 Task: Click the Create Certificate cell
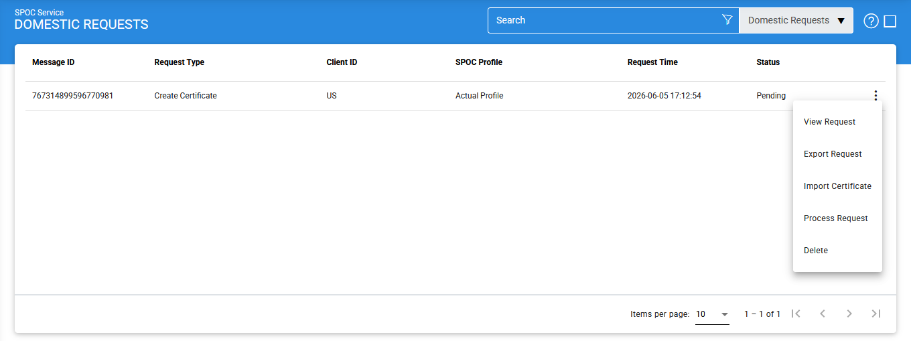[x=186, y=96]
